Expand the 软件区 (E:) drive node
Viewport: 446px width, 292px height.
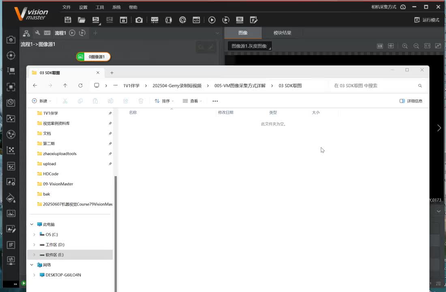pos(34,255)
